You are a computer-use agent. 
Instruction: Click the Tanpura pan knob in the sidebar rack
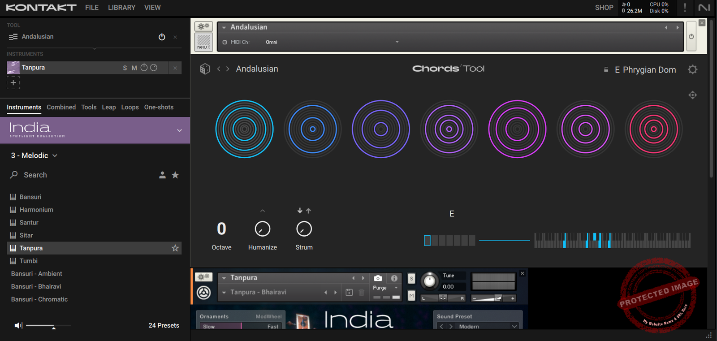pos(154,68)
